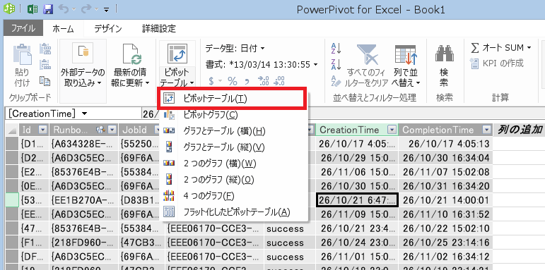Select the CreationTime cell 26/10/21 6:47
The width and height of the screenshot is (545, 270).
357,200
